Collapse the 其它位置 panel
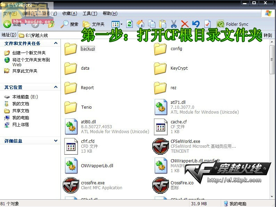Image resolution: width=276 pixels, height=207 pixels. click(56, 87)
